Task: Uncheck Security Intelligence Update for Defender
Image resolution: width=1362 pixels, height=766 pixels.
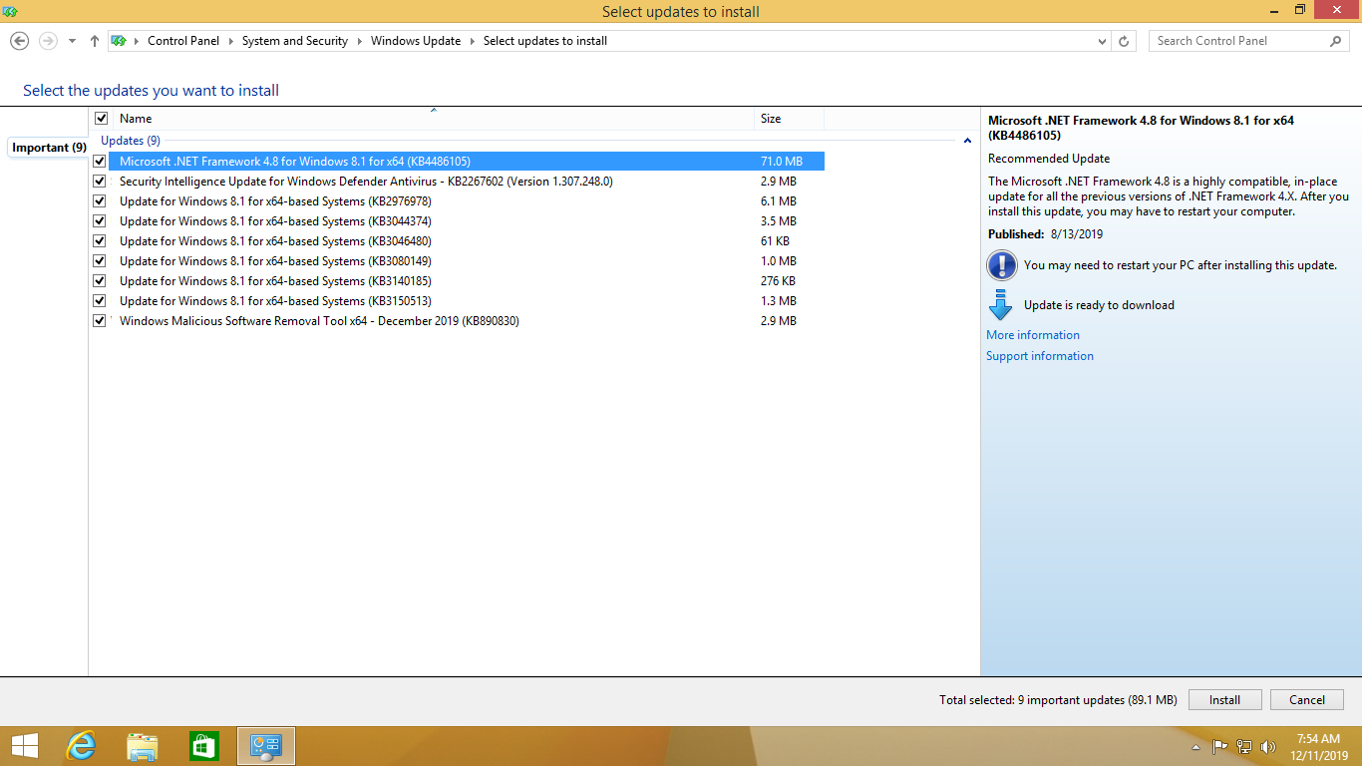Action: (x=99, y=181)
